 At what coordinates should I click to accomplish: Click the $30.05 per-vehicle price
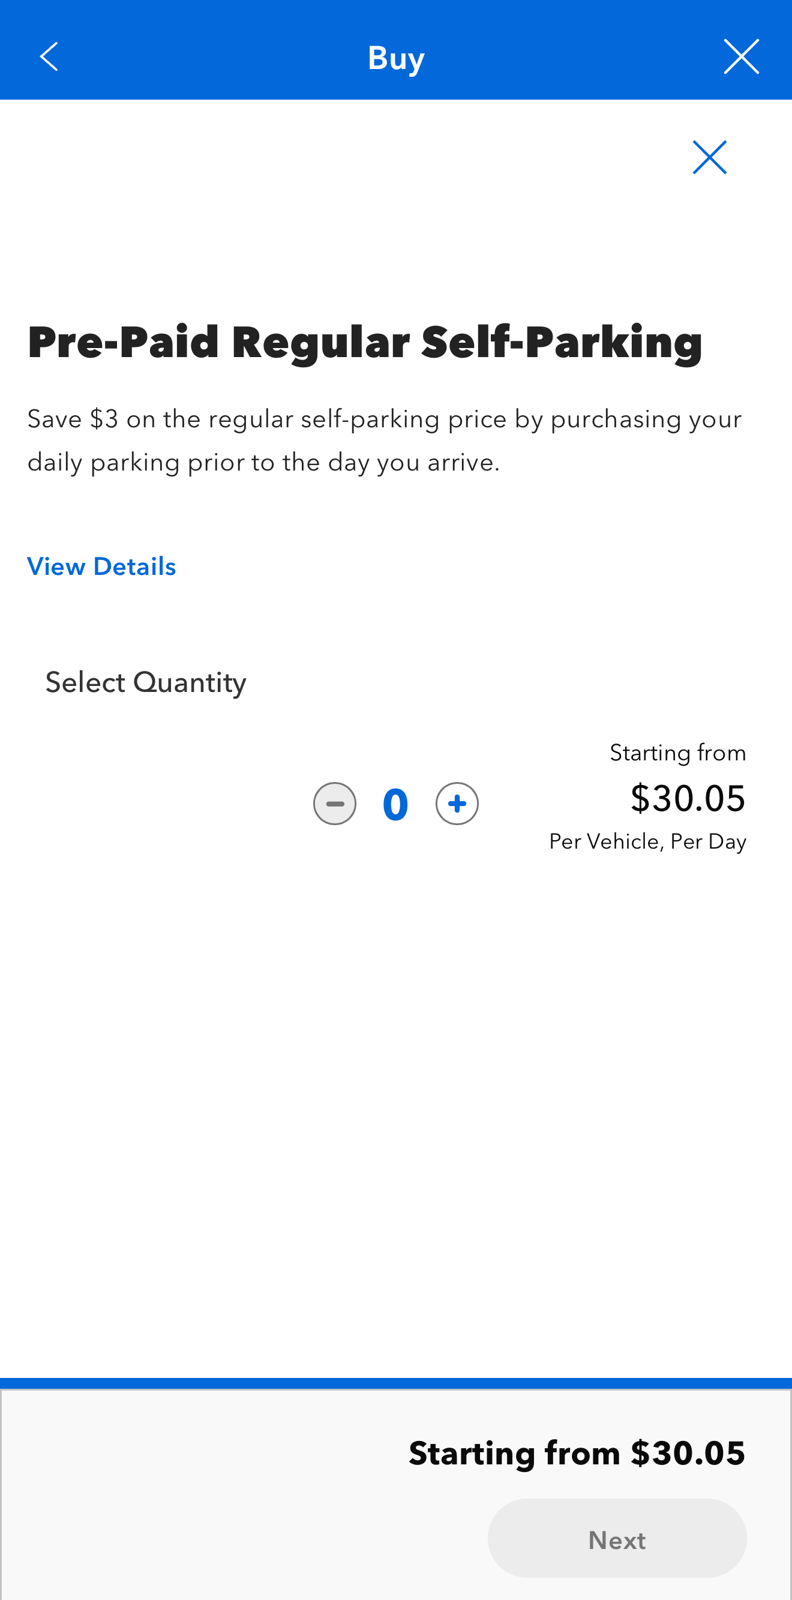[x=688, y=798]
